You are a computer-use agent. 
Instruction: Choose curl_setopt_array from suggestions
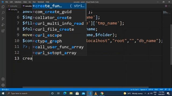[x=59, y=53]
